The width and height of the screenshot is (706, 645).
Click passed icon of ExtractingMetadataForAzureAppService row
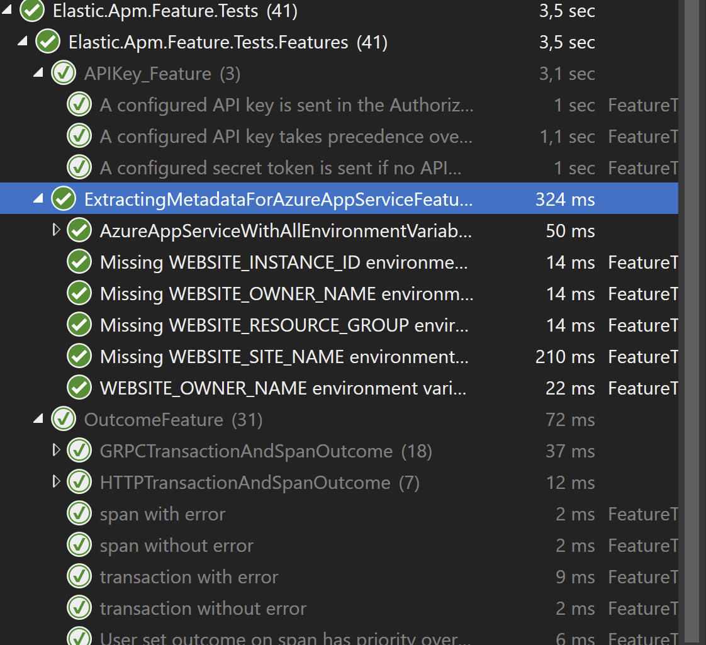pos(64,199)
